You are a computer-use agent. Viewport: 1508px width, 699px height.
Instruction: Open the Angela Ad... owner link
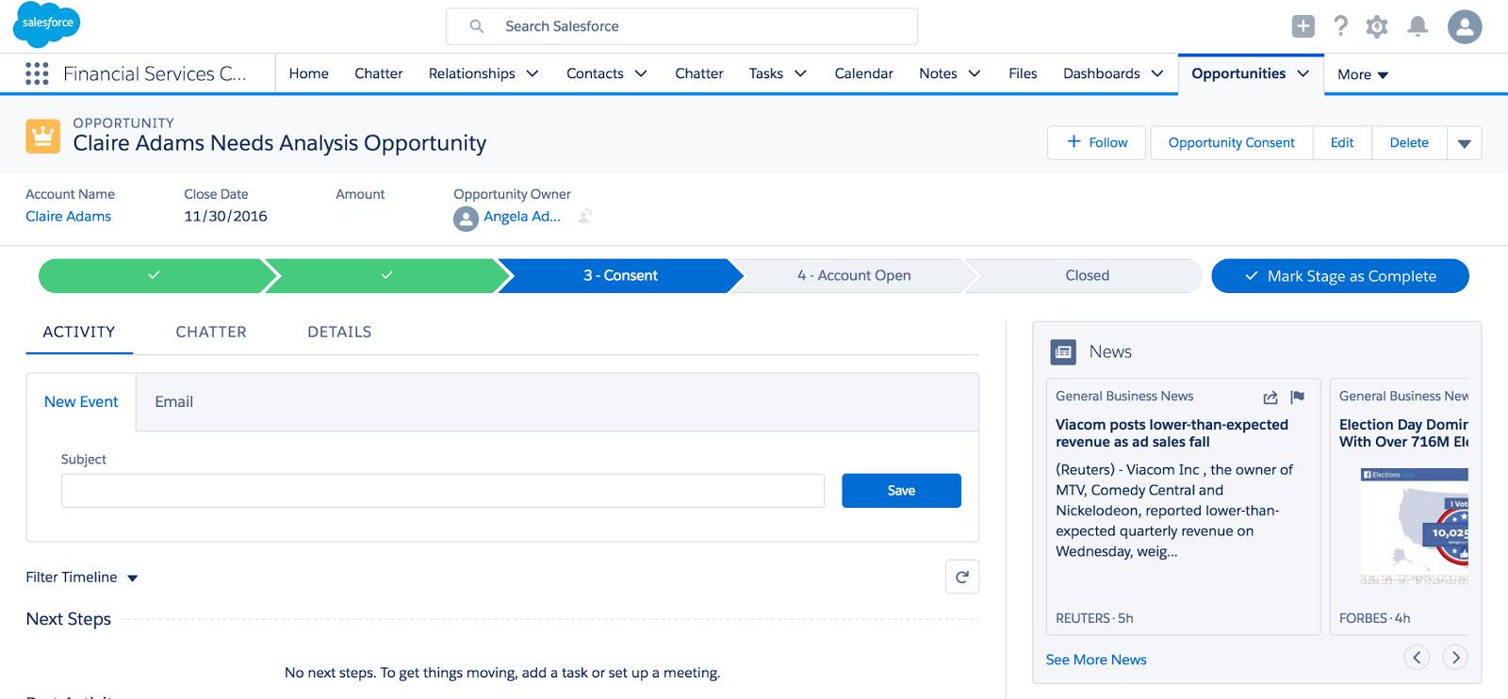pos(522,217)
